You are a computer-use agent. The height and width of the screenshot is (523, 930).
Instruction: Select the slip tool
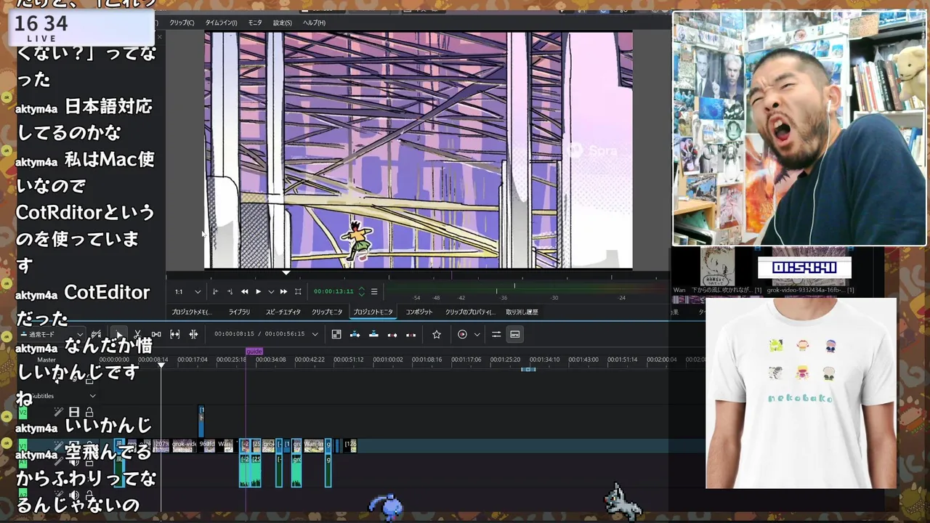(175, 334)
